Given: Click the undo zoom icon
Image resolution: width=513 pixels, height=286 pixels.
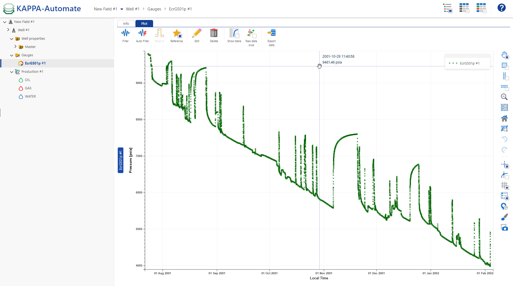Looking at the screenshot, I should pos(504,139).
